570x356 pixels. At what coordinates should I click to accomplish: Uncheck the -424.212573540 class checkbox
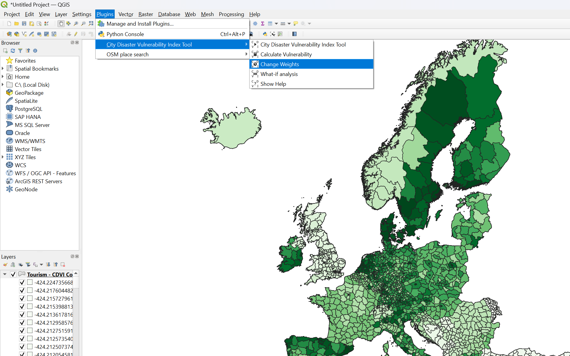pyautogui.click(x=22, y=339)
